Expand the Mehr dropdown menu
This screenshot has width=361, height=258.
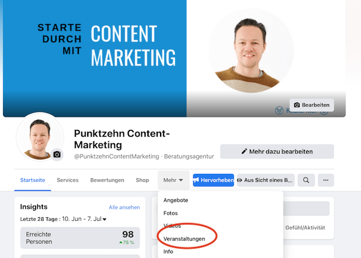click(173, 180)
